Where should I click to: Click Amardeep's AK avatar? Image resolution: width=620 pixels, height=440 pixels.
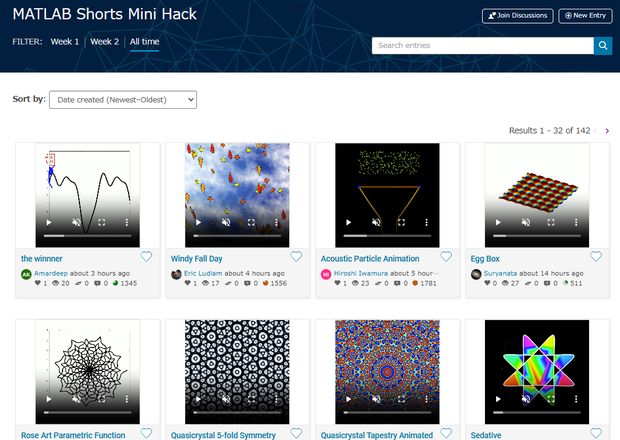coord(26,274)
